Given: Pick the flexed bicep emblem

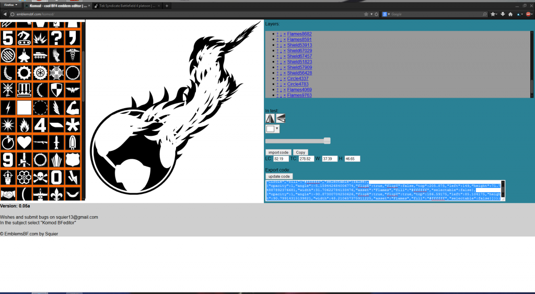Looking at the screenshot, I should coord(73,108).
